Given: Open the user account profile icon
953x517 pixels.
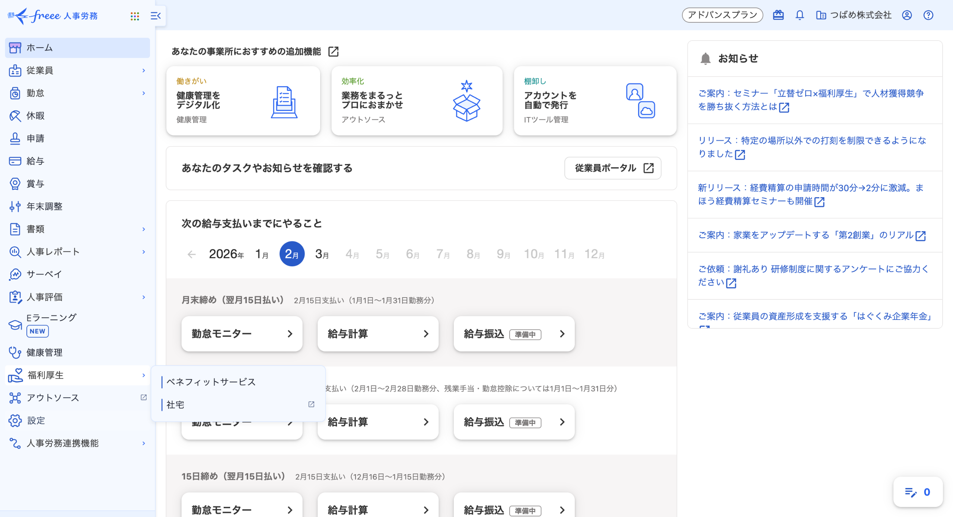Looking at the screenshot, I should click(x=906, y=15).
